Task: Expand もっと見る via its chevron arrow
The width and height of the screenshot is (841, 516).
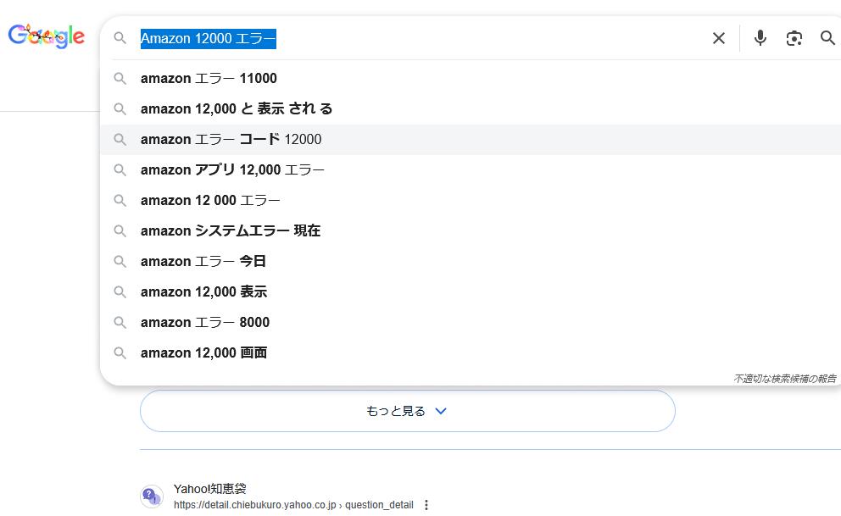Action: pyautogui.click(x=440, y=411)
